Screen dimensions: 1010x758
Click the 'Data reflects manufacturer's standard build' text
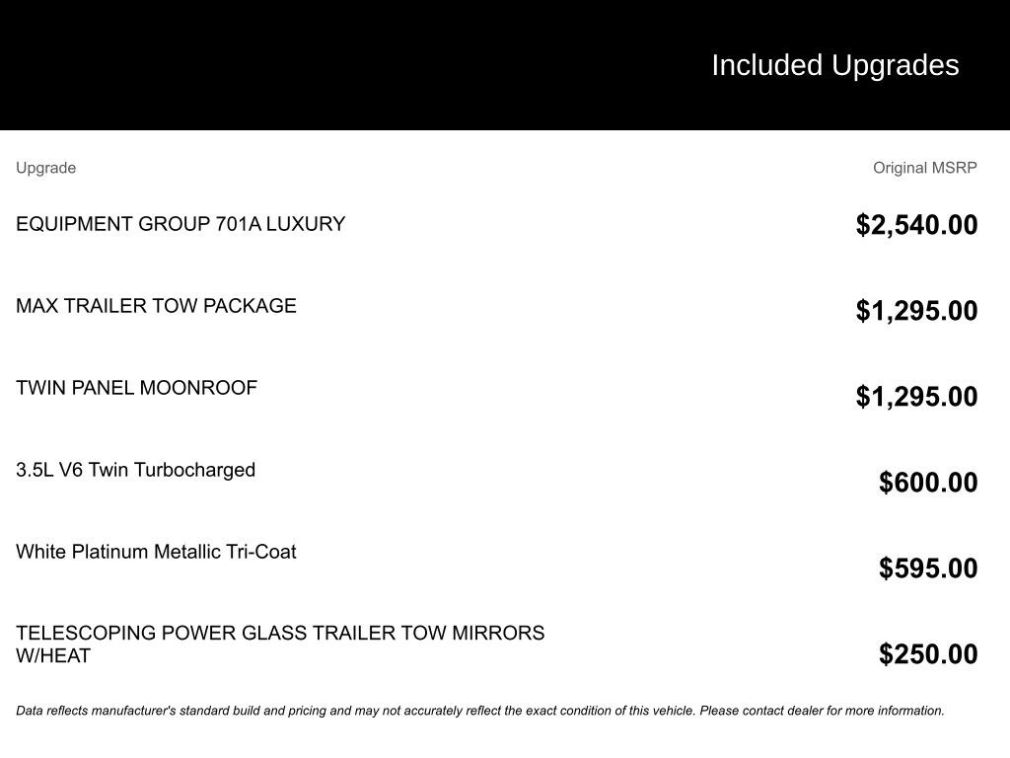click(x=197, y=711)
